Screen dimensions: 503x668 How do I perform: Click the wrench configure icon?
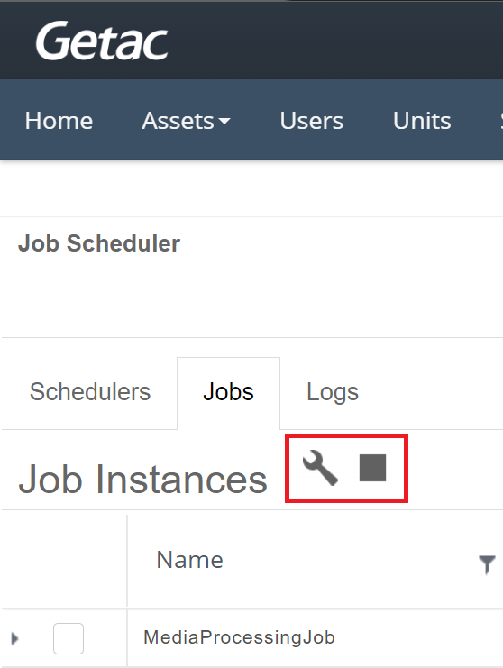320,468
